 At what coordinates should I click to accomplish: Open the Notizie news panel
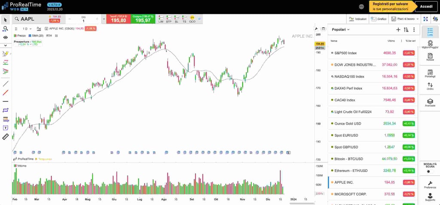pos(430,57)
